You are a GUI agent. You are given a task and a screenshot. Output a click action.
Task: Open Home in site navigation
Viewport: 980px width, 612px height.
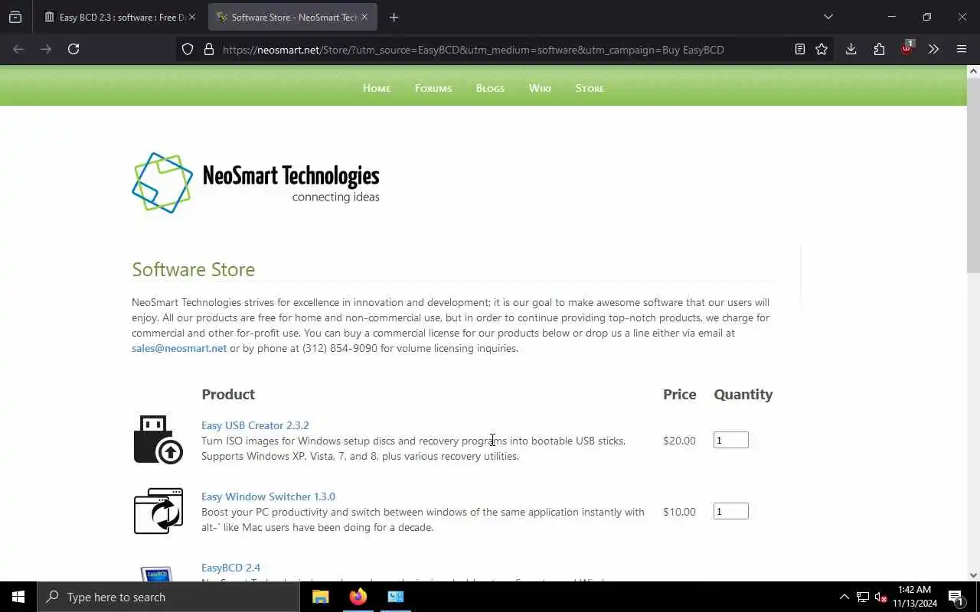[x=377, y=88]
